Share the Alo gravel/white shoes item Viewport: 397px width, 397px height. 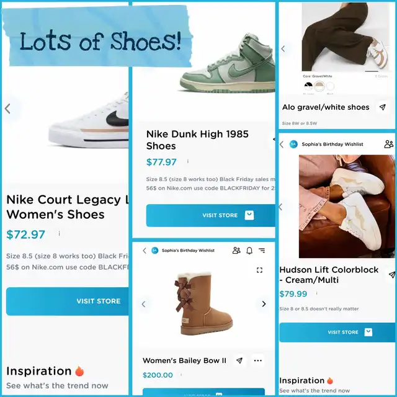(x=383, y=107)
